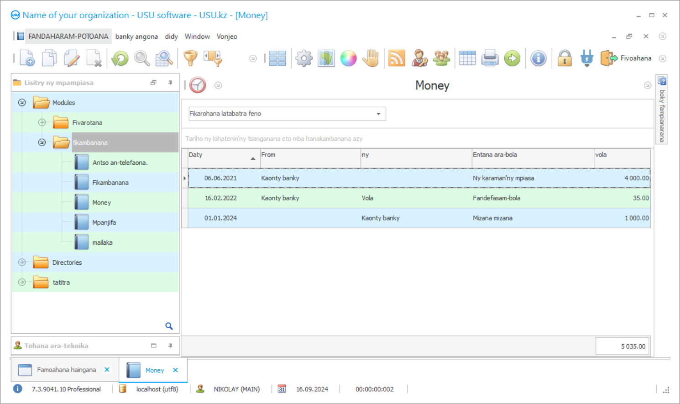Collapse the Modules tree node
The image size is (680, 404).
22,102
